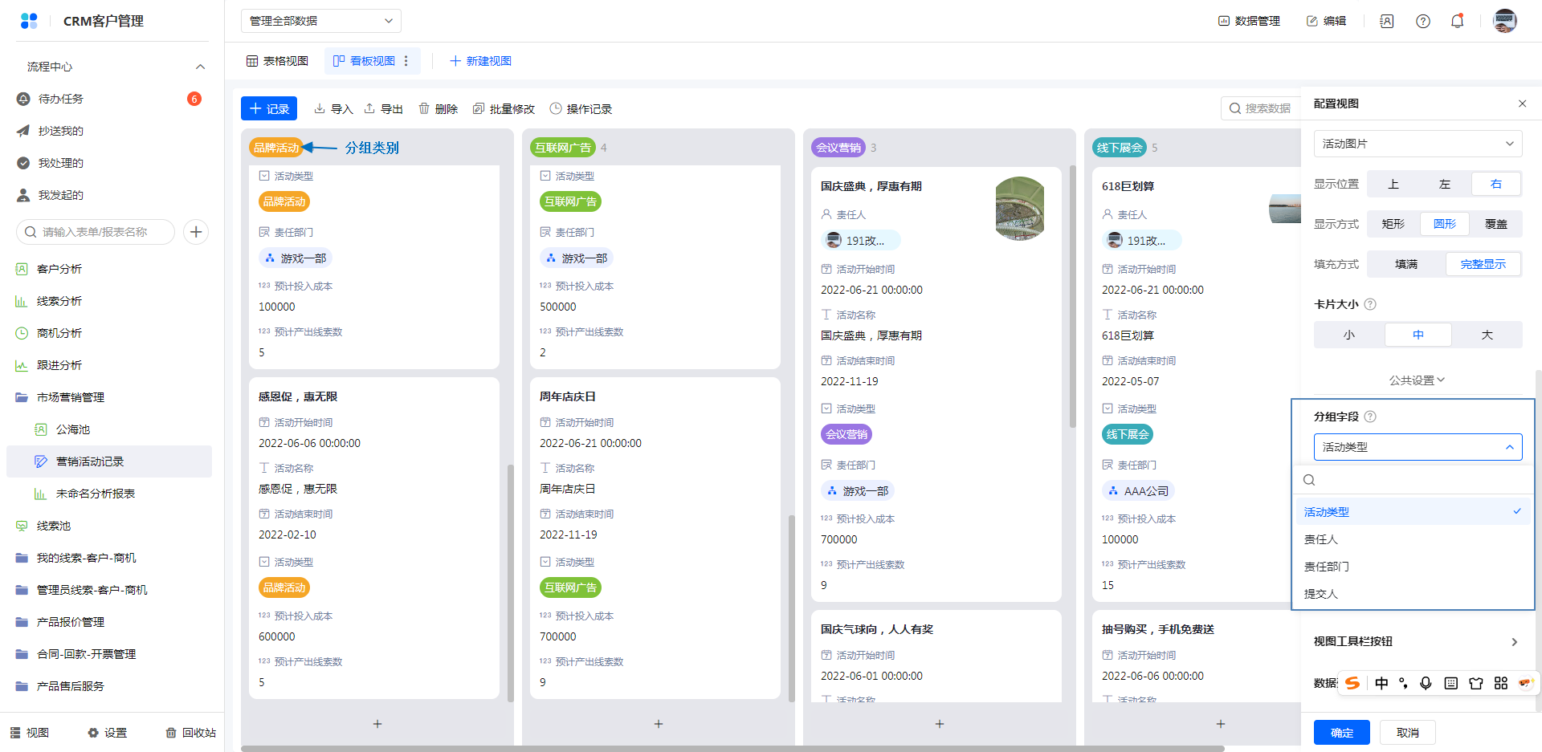Click the plus icon beside sidebar search
Screen dimensions: 1542x752
pyautogui.click(x=196, y=232)
